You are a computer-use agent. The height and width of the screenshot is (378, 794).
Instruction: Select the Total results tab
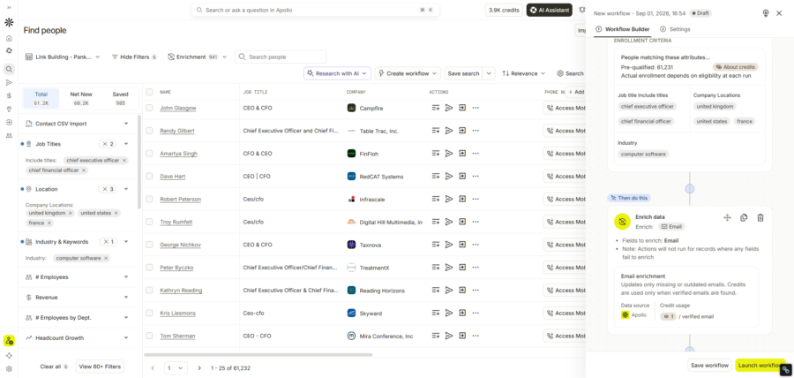pos(41,98)
